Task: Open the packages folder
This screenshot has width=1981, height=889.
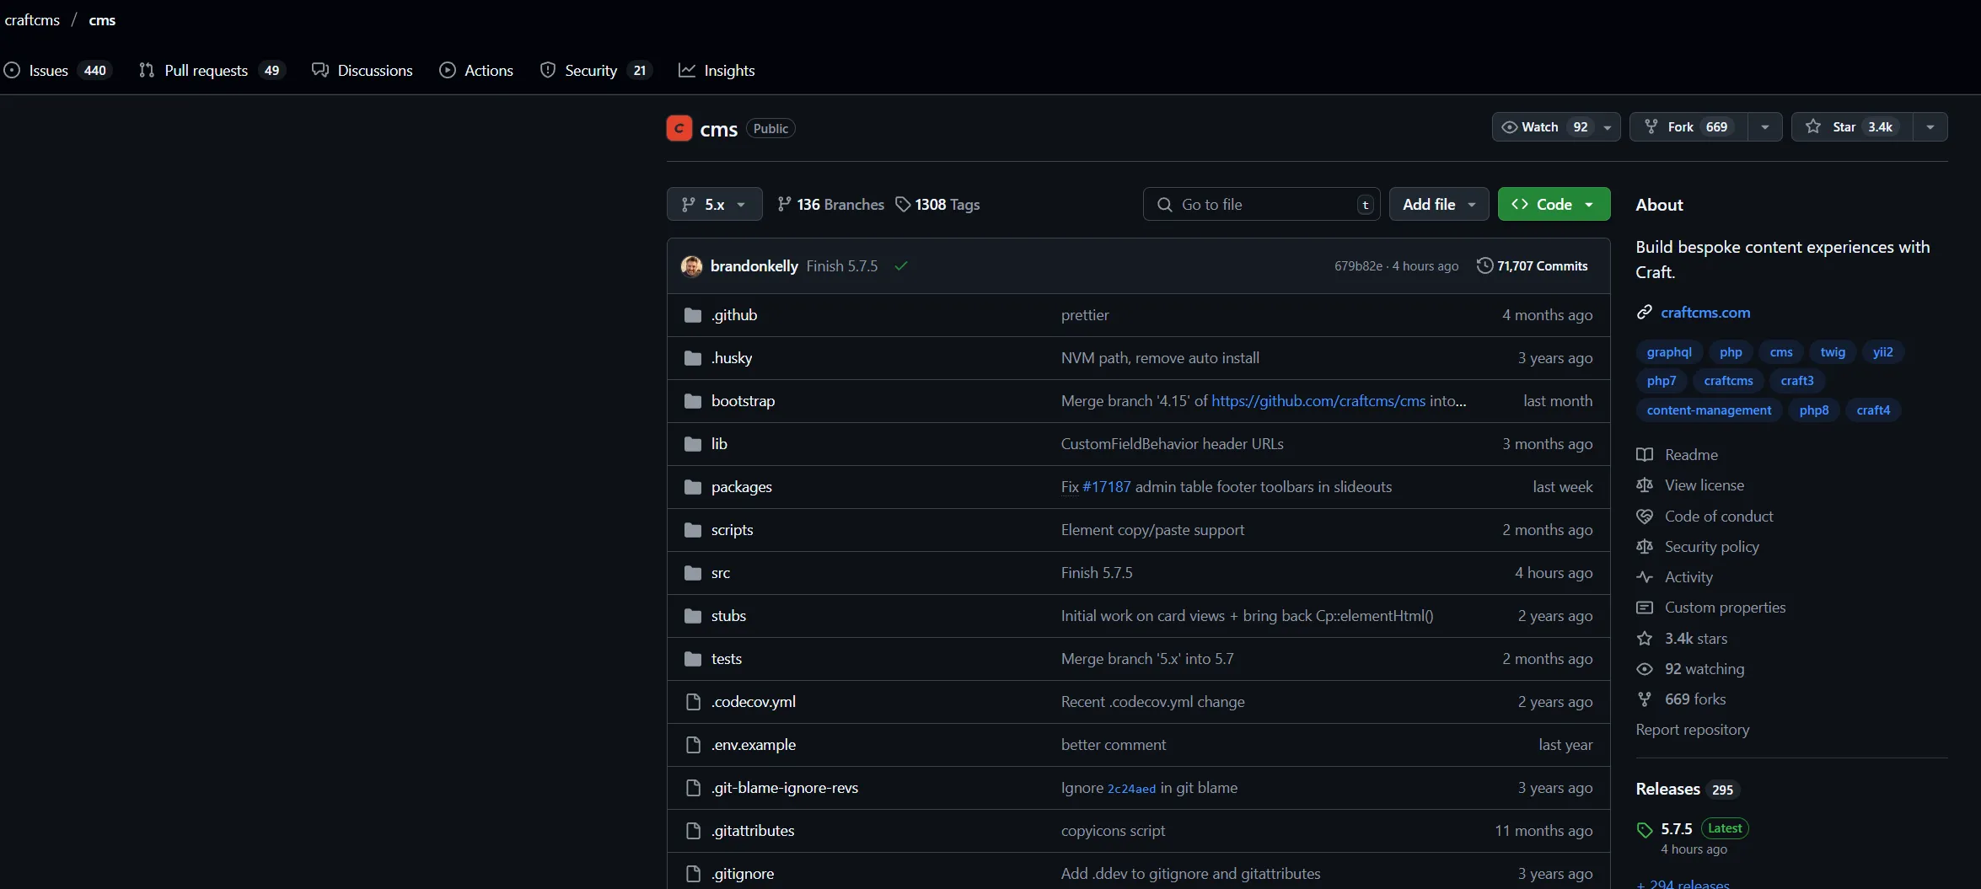Action: pos(742,487)
